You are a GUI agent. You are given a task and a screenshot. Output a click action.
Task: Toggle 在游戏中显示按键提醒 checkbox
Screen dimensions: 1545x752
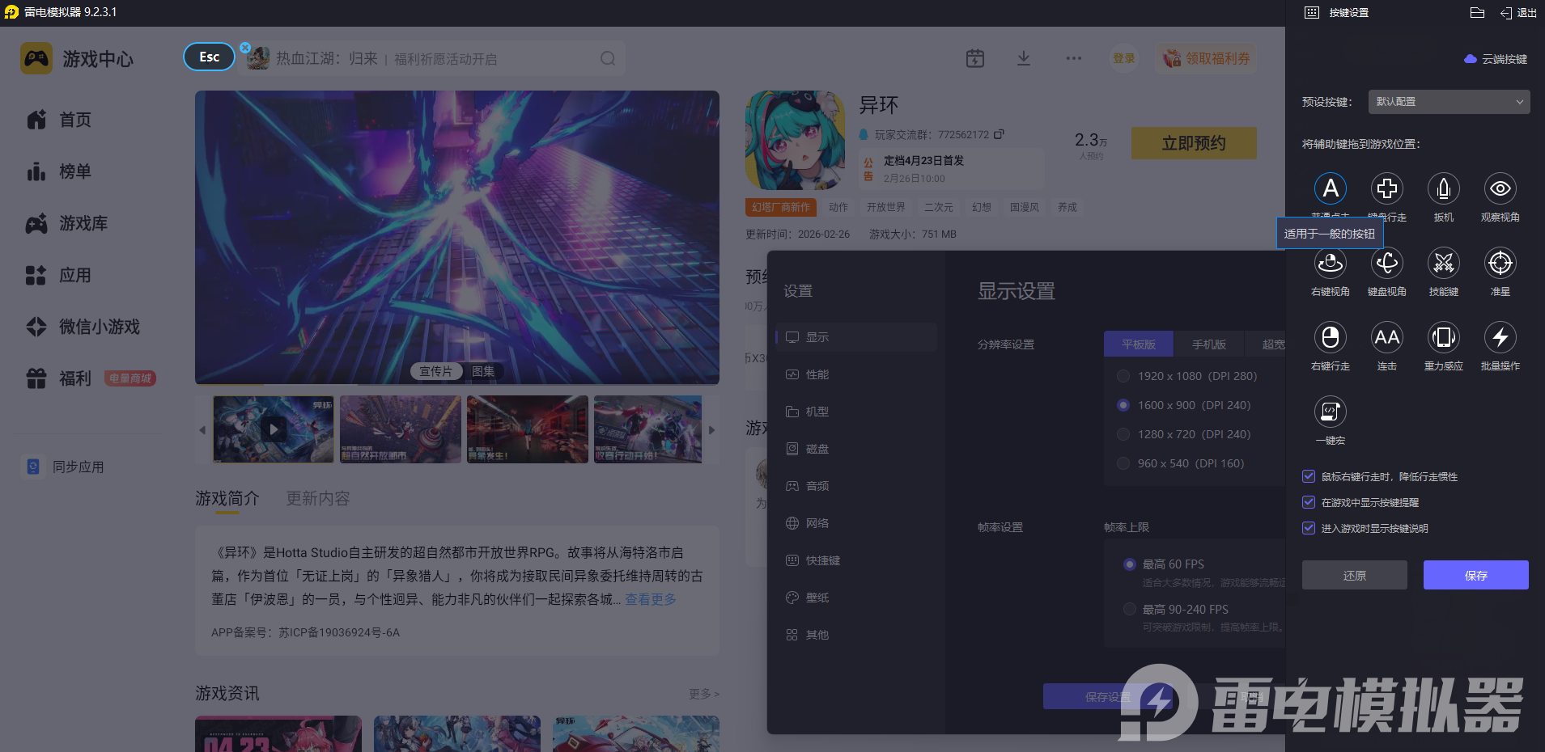[1309, 503]
